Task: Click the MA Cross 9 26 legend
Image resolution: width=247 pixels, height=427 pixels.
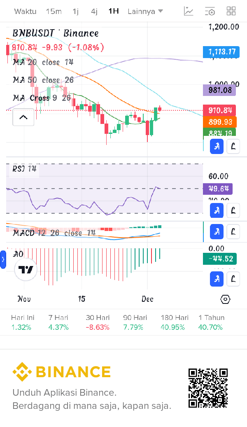Action: pyautogui.click(x=42, y=98)
